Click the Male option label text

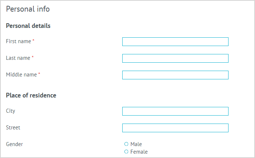click(136, 144)
